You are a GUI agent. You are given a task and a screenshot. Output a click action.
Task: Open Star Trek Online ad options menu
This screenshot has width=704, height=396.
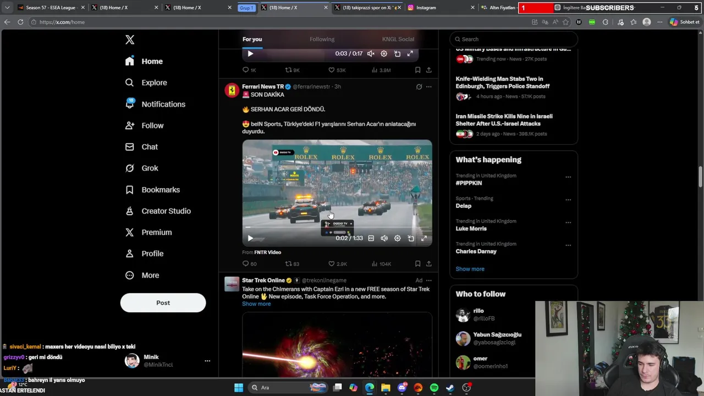(x=429, y=280)
